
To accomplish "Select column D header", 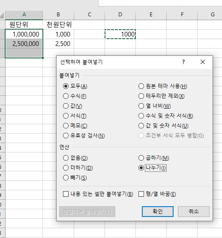I will [120, 15].
